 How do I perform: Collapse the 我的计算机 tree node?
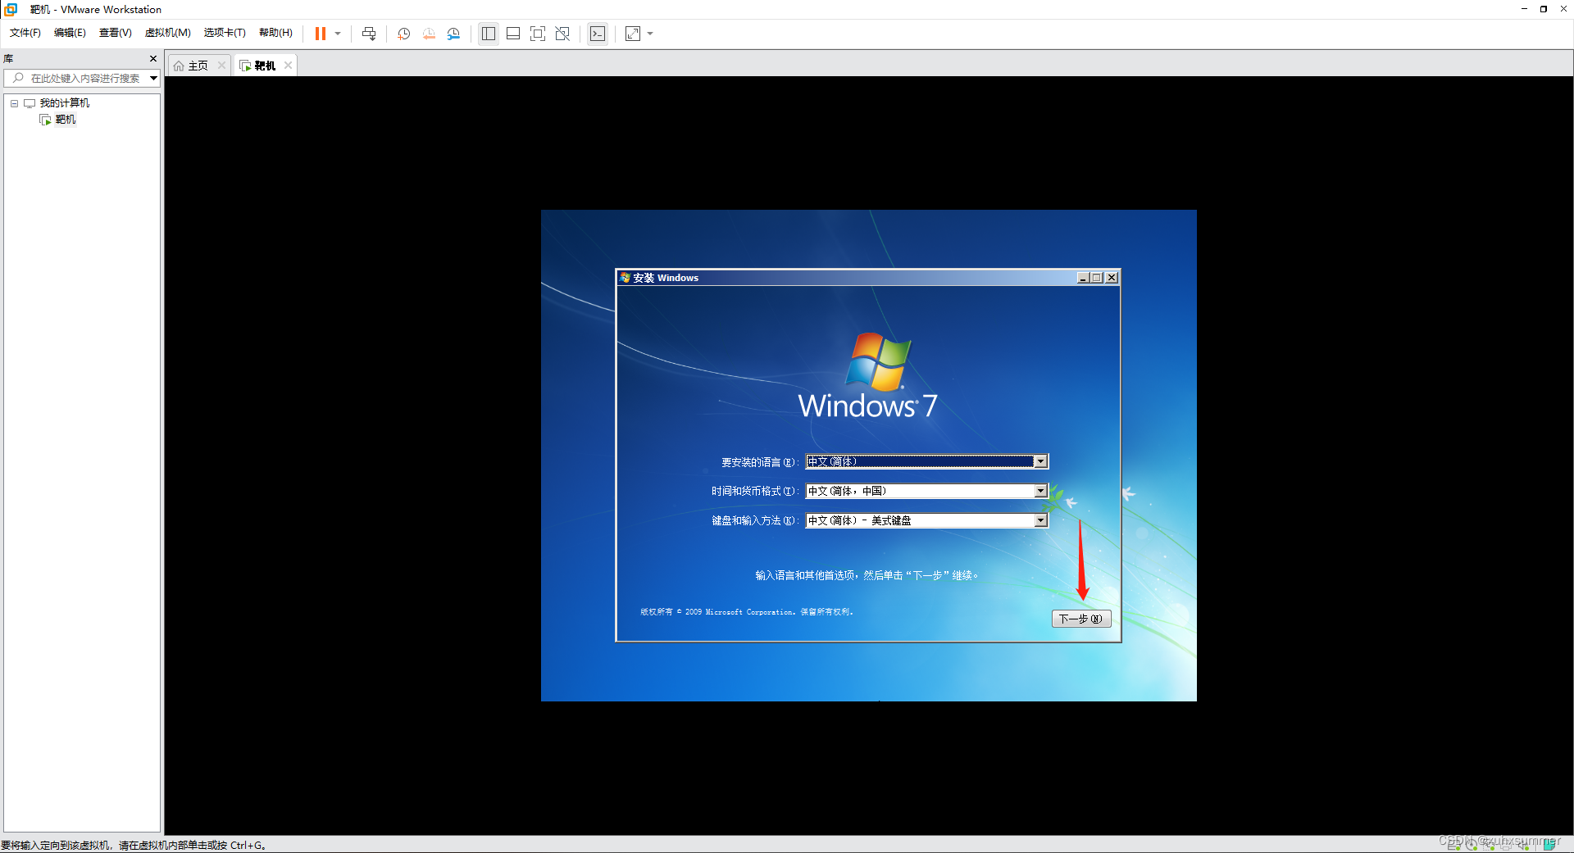(14, 103)
